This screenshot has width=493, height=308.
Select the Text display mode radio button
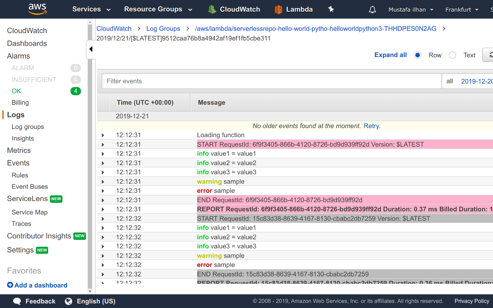[x=452, y=55]
